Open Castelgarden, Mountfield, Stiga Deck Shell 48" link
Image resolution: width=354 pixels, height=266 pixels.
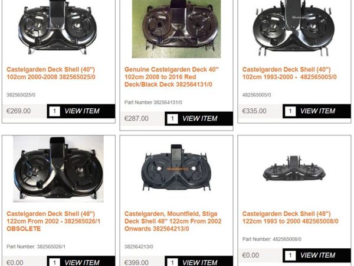click(173, 221)
